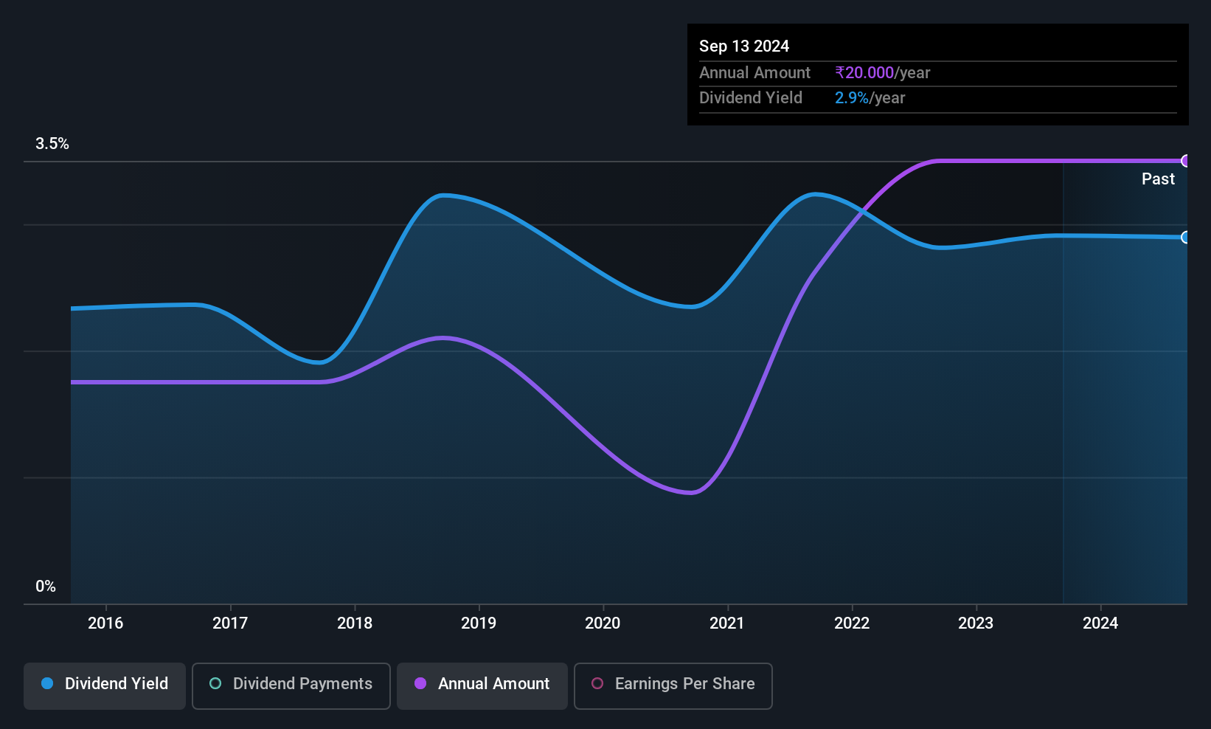Click the 0% y-axis label
The height and width of the screenshot is (729, 1211).
point(46,587)
